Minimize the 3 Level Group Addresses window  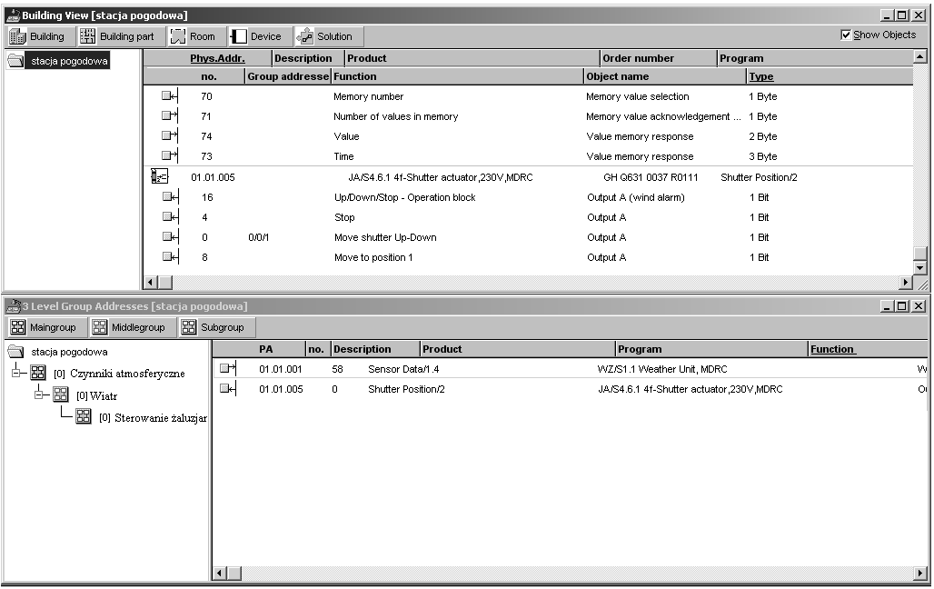[887, 306]
